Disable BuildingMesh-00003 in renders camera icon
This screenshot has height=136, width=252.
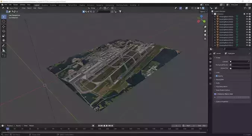[x=250, y=25]
